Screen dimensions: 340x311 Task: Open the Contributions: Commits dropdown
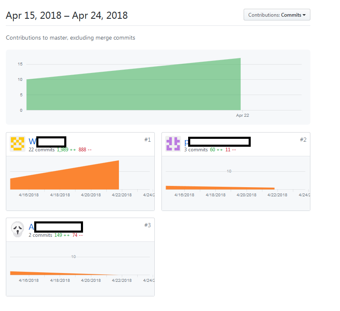point(277,15)
